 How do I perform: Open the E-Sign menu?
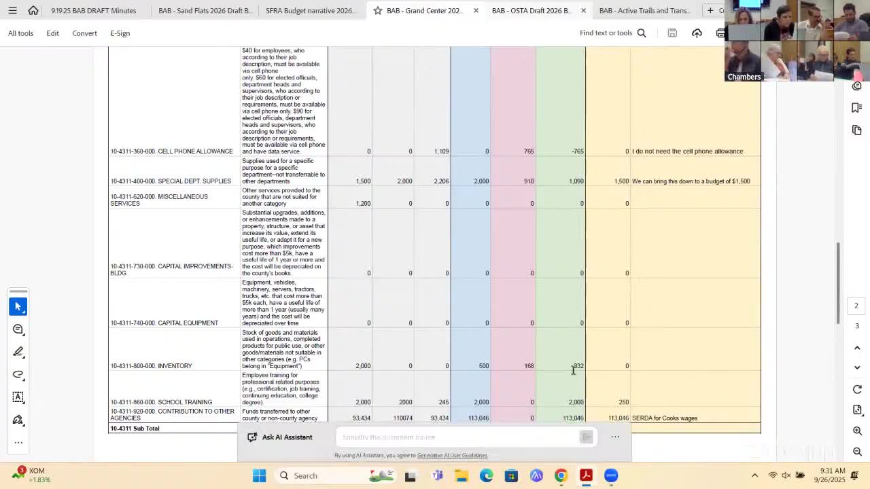click(120, 33)
